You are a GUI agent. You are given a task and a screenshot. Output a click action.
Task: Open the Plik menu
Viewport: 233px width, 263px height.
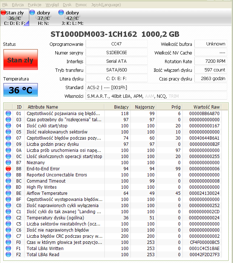(5, 5)
